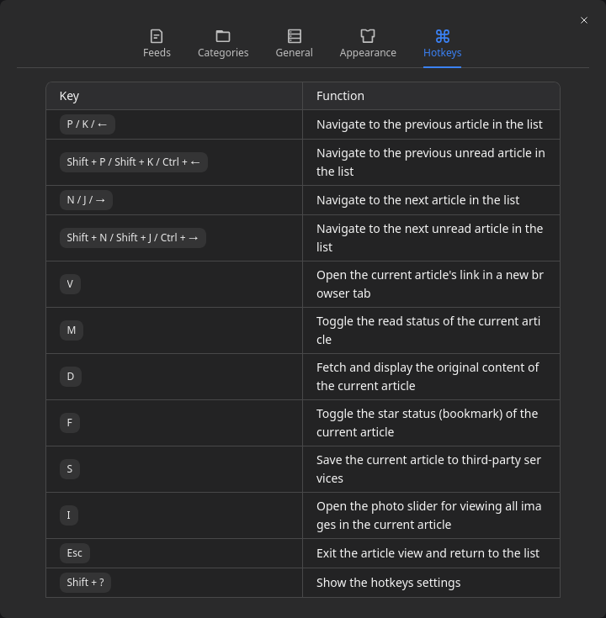606x618 pixels.
Task: Click the Categories folder icon
Action: [x=223, y=36]
